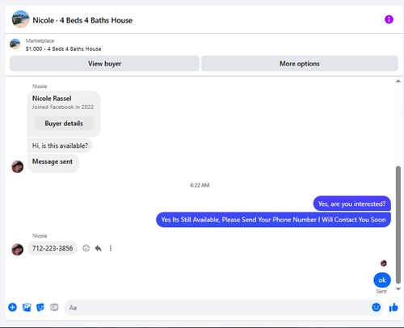This screenshot has width=404, height=328.
Task: Open conversation info with the purple icon
Action: pyautogui.click(x=389, y=19)
